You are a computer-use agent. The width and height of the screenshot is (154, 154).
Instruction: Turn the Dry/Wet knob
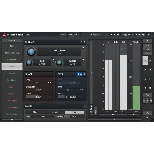click(x=31, y=52)
